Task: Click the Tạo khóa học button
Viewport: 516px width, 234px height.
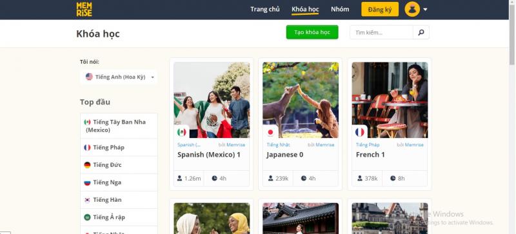Action: pyautogui.click(x=312, y=32)
